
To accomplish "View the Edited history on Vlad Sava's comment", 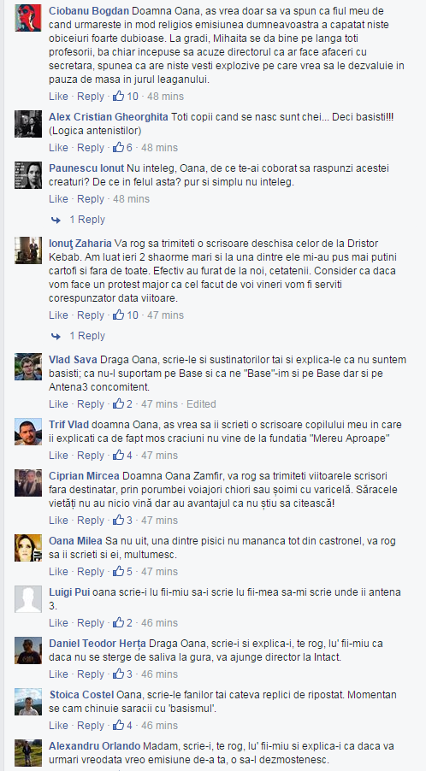I will coord(201,404).
